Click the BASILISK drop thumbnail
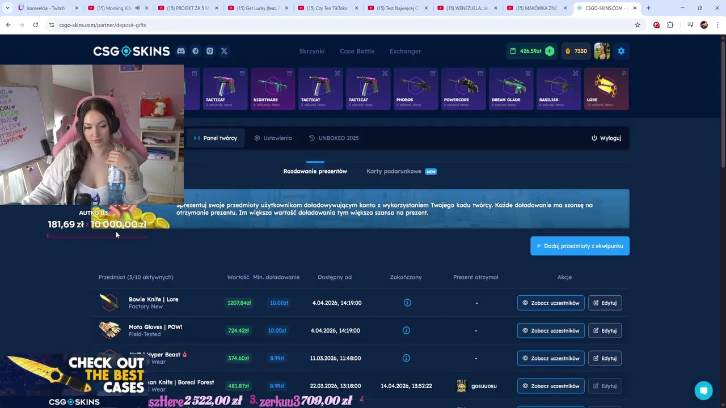Image resolution: width=726 pixels, height=408 pixels. click(x=559, y=89)
